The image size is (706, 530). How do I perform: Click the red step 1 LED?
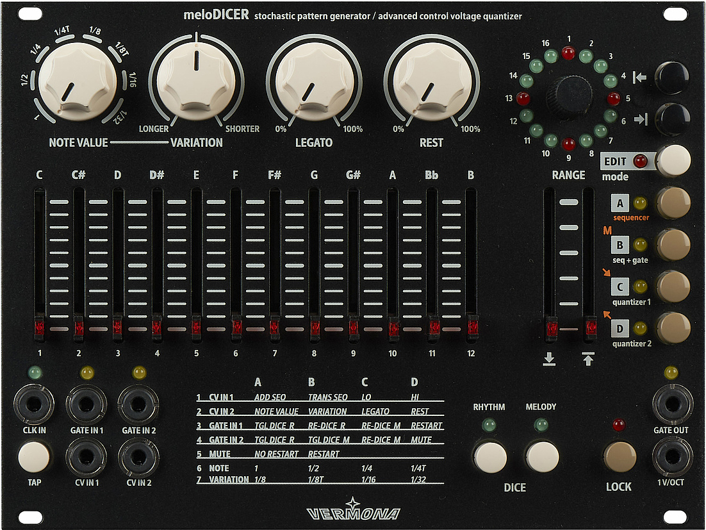point(568,53)
